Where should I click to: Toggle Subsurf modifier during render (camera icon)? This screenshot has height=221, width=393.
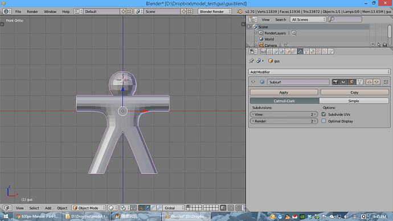pos(335,82)
